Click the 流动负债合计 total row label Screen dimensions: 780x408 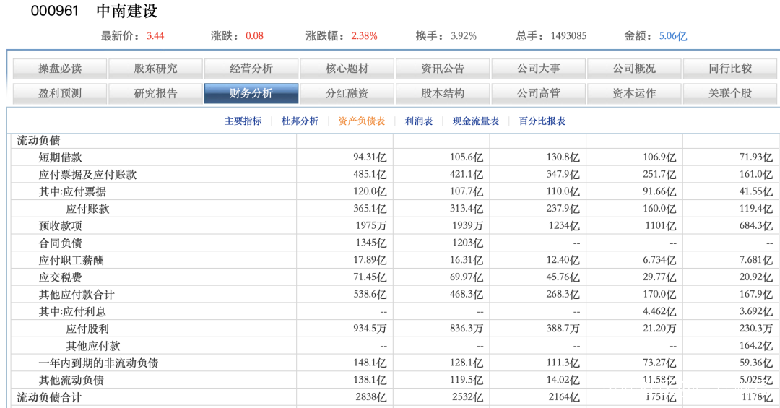(x=49, y=398)
